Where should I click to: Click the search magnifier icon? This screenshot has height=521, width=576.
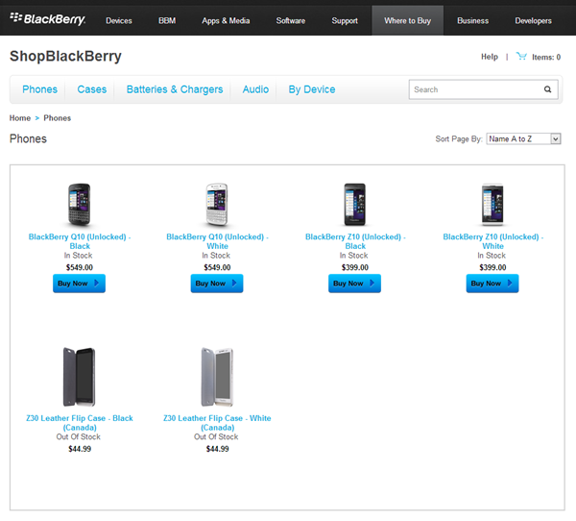pyautogui.click(x=547, y=89)
